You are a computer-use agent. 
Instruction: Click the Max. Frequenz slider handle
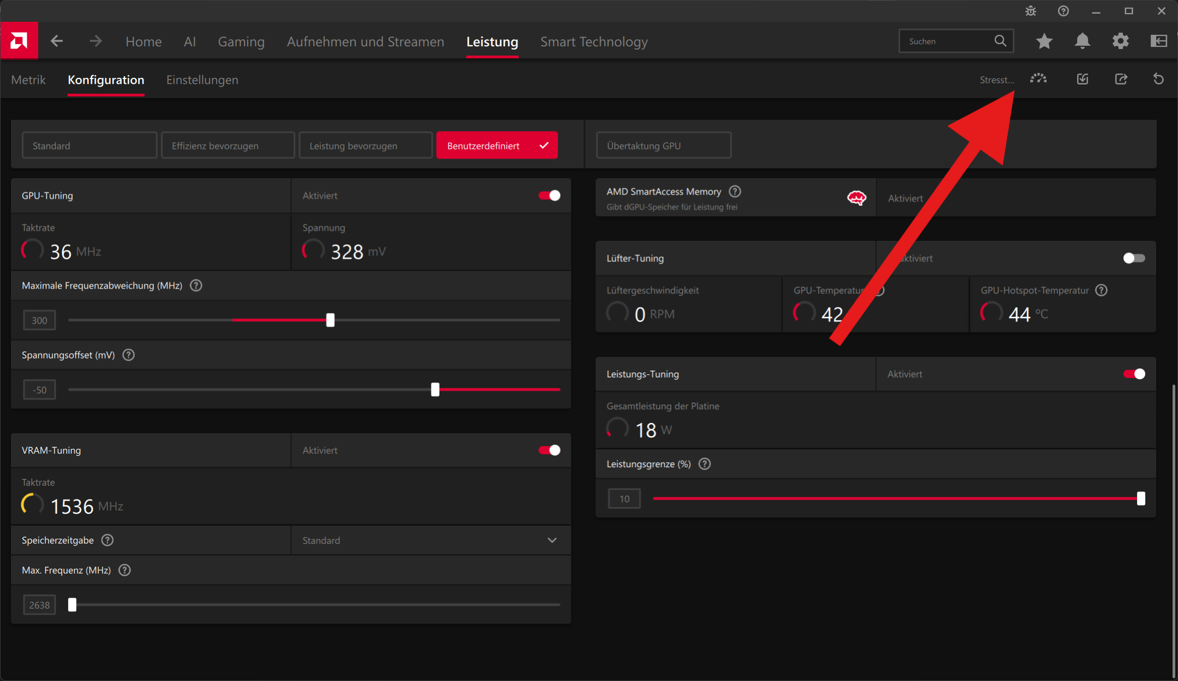(x=72, y=605)
